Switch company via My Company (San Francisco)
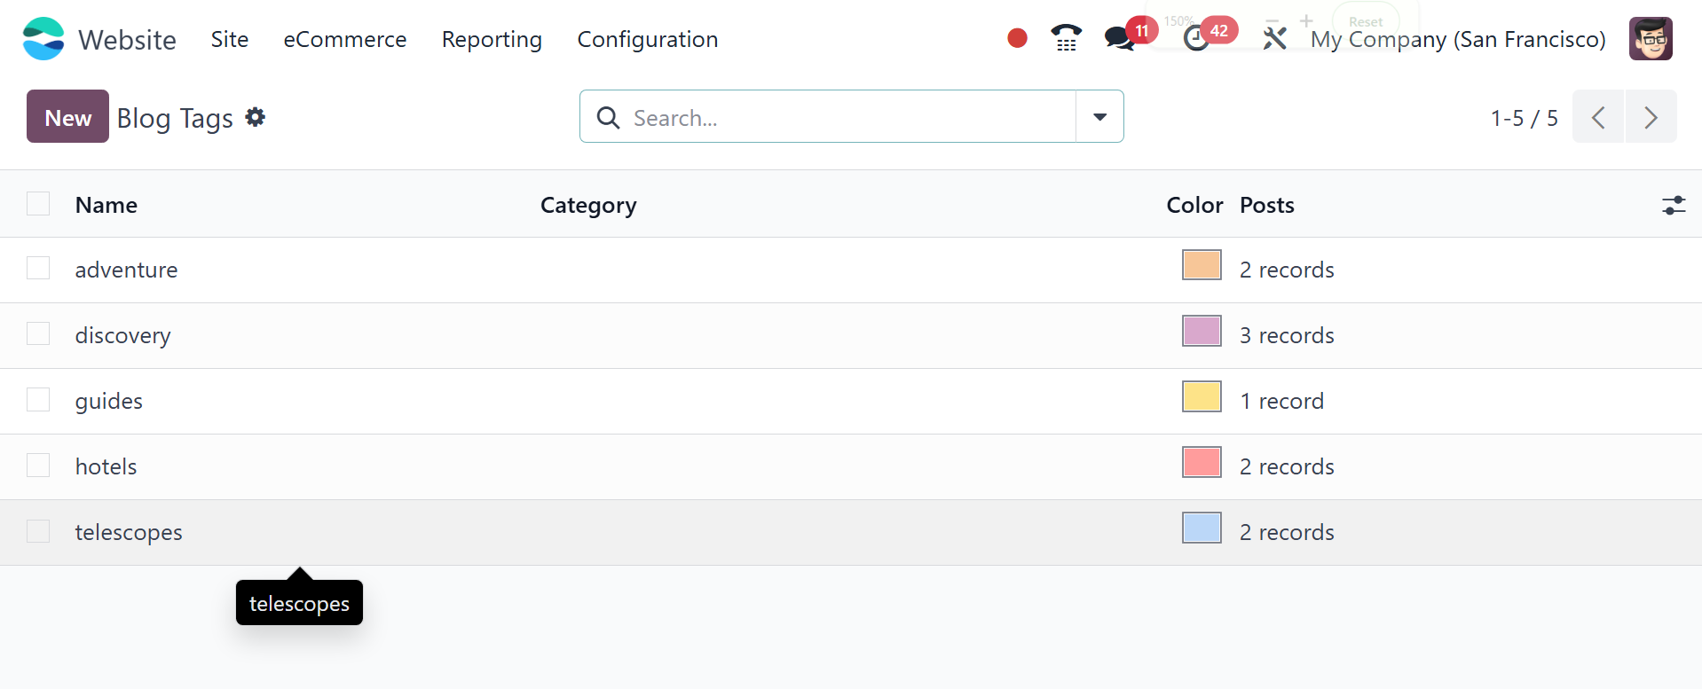The width and height of the screenshot is (1702, 689). point(1458,40)
